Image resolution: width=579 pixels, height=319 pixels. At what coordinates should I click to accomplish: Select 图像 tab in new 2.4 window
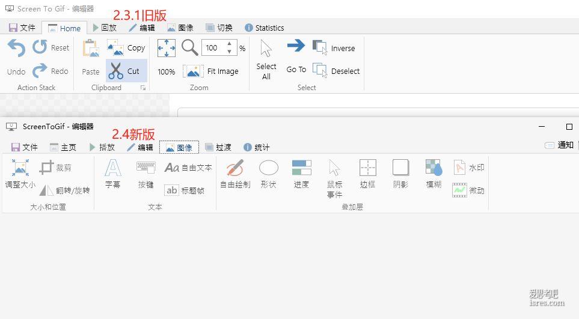pyautogui.click(x=179, y=148)
